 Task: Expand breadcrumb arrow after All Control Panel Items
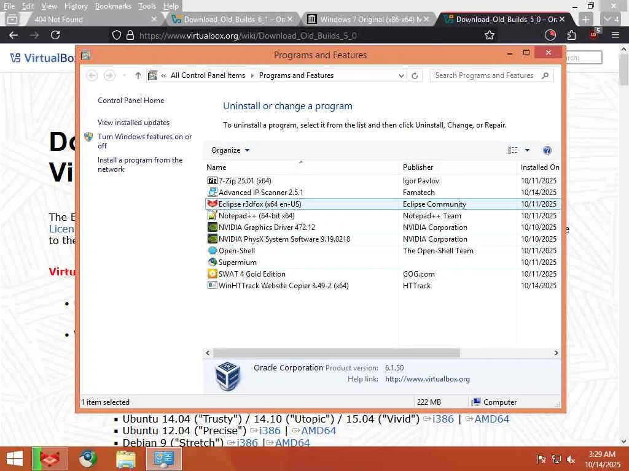(x=252, y=75)
